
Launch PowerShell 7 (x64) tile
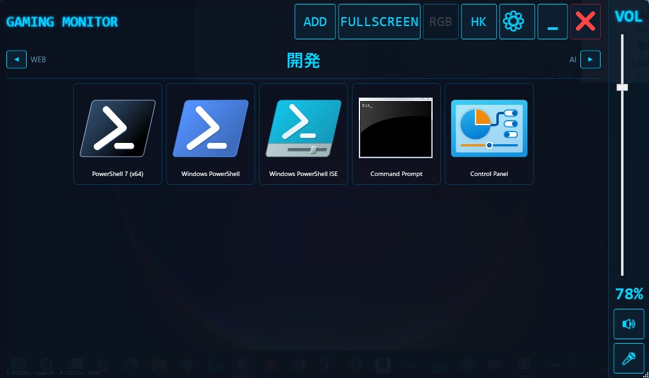[118, 134]
